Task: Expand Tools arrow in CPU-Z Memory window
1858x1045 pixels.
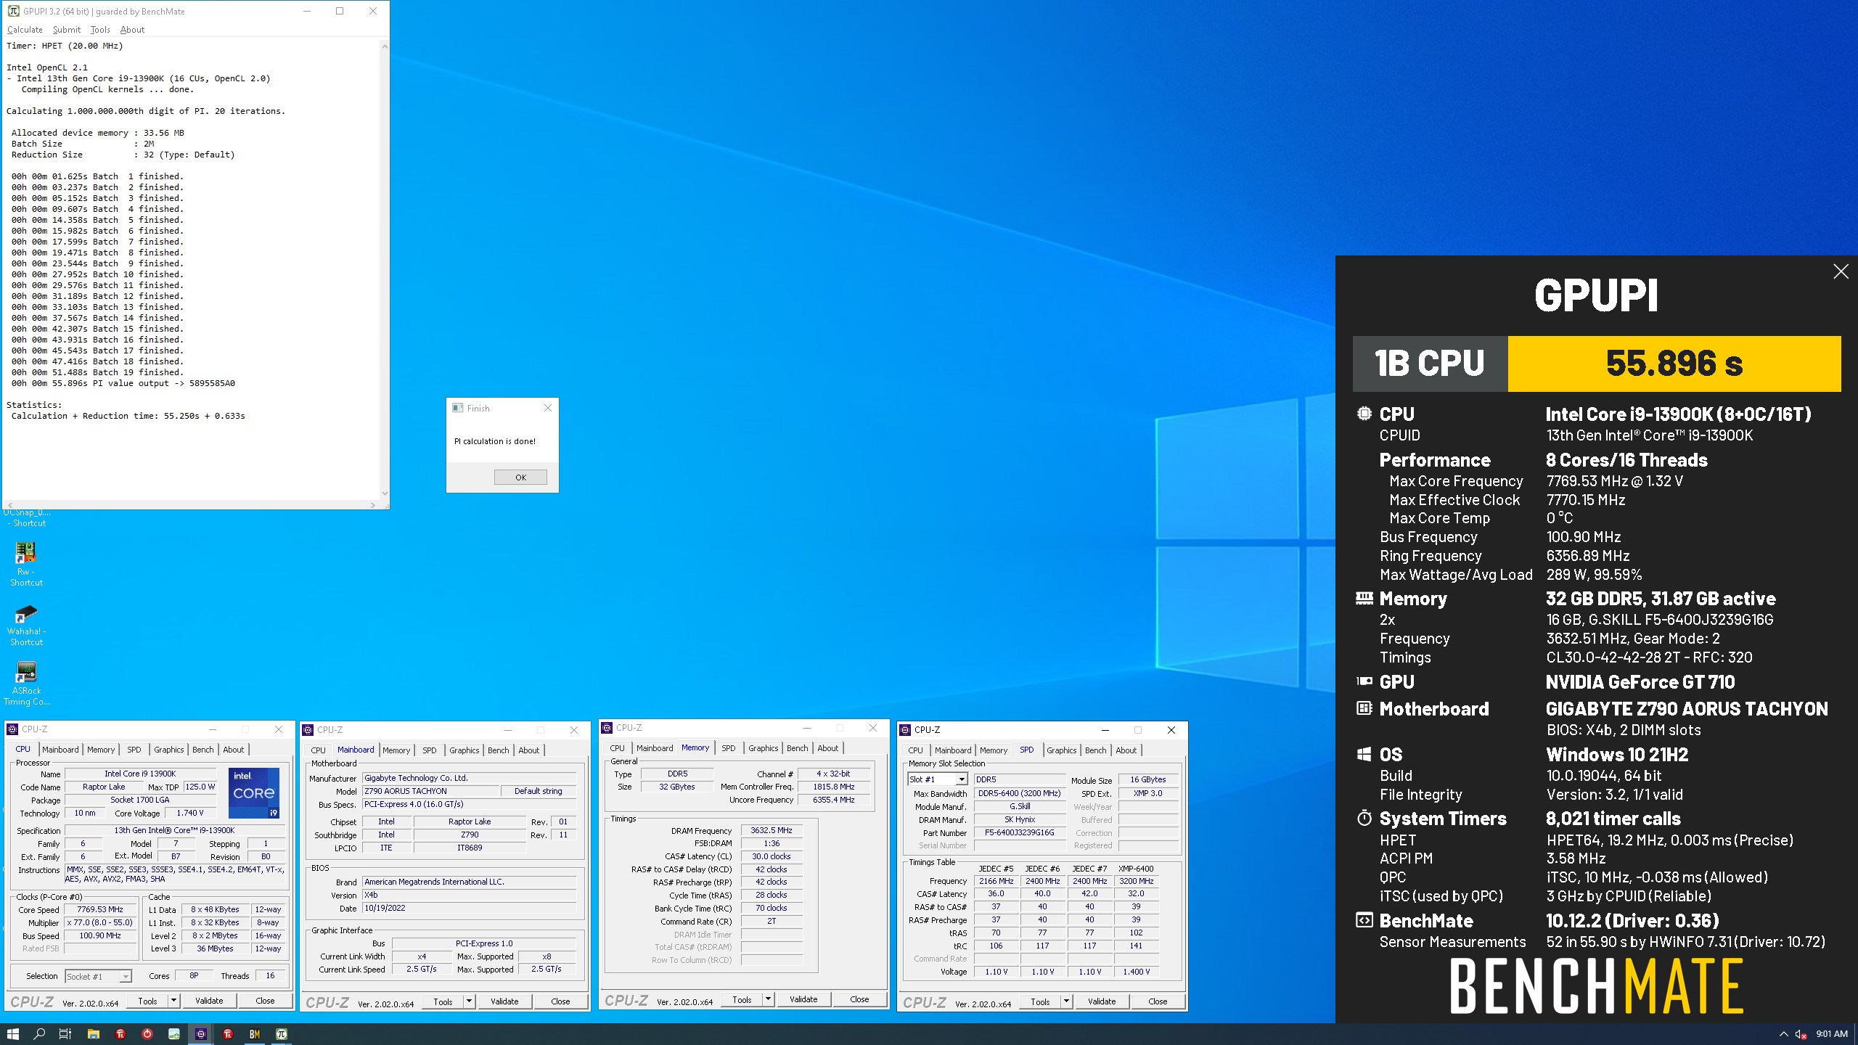Action: point(768,999)
